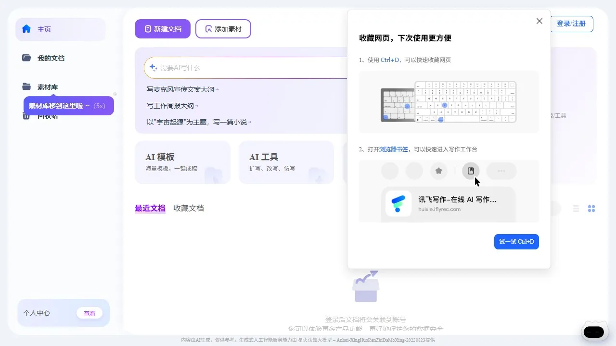616x346 pixels.
Task: Select suggestion 写工作周报大纲
Action: point(173,106)
